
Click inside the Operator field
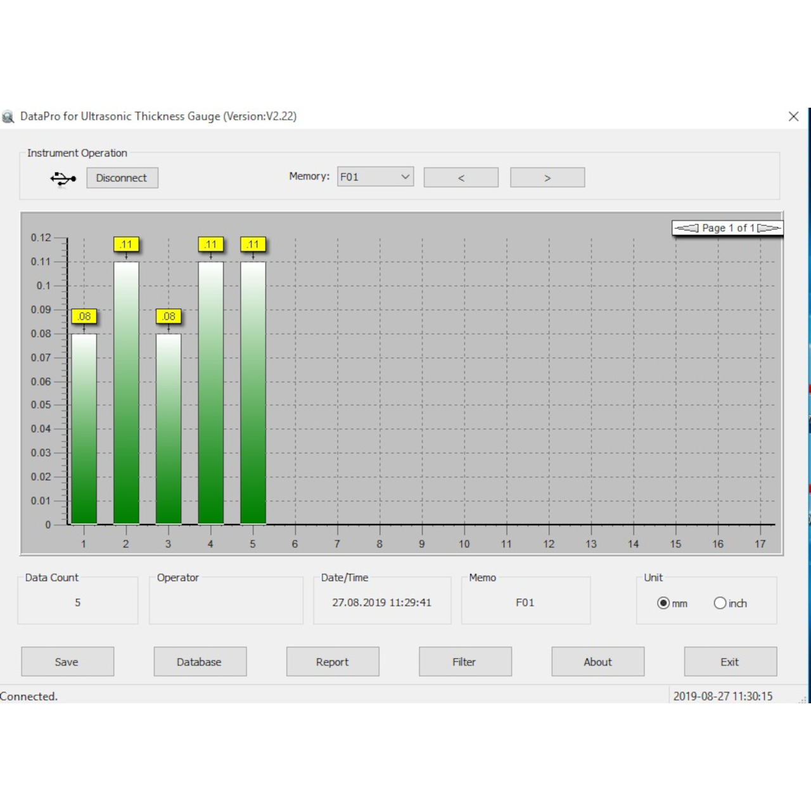[x=226, y=601]
